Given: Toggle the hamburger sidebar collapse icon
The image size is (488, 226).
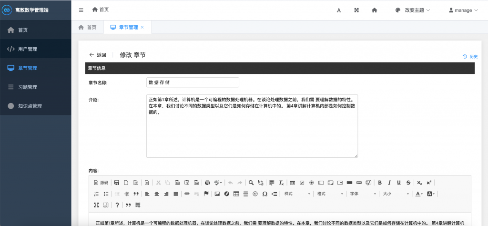Looking at the screenshot, I should click(x=81, y=10).
